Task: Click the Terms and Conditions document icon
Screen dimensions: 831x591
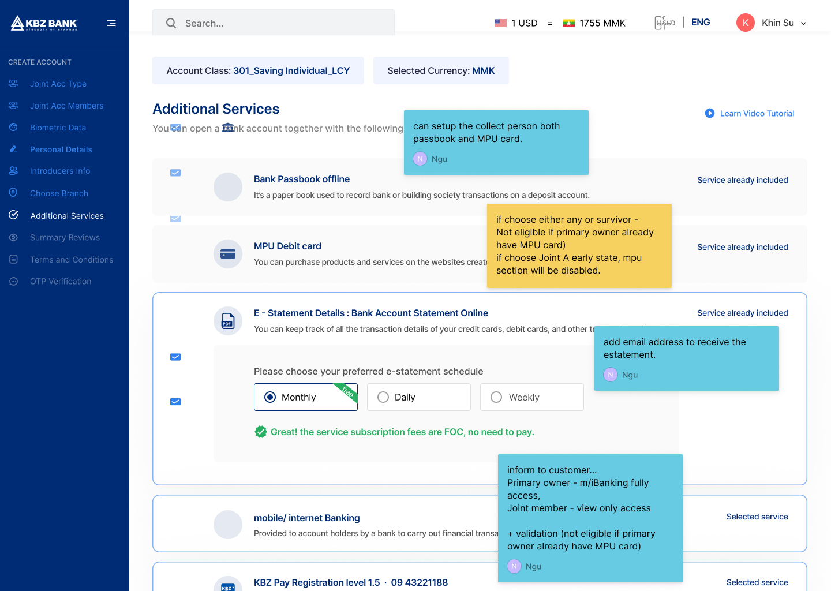Action: pyautogui.click(x=13, y=259)
